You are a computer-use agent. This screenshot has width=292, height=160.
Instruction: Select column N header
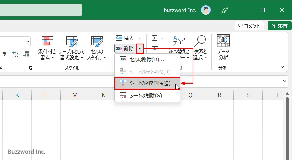[x=104, y=95]
